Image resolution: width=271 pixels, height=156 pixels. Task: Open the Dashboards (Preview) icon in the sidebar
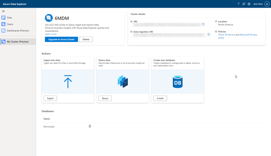point(3,31)
